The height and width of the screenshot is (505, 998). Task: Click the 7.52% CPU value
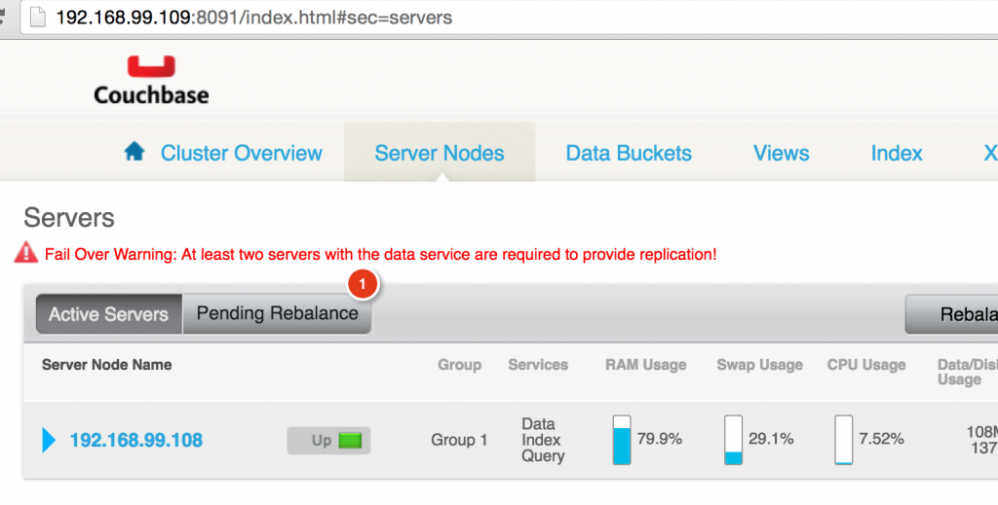click(881, 439)
